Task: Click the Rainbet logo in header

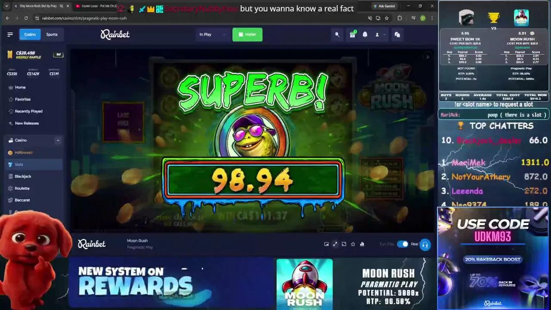Action: 115,34
